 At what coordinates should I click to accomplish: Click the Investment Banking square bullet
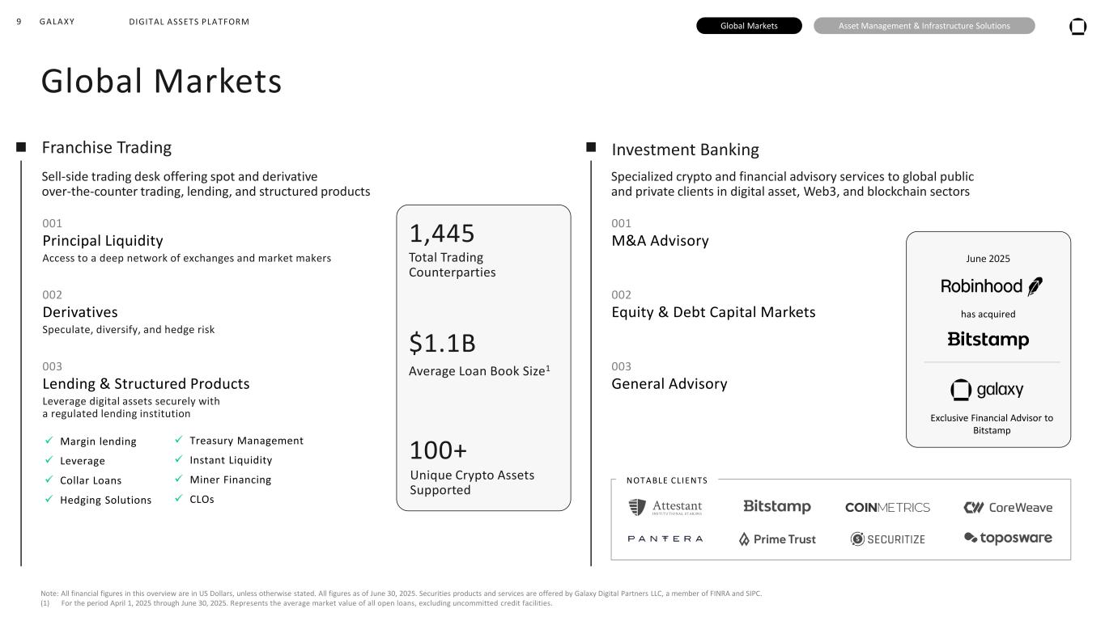[591, 147]
